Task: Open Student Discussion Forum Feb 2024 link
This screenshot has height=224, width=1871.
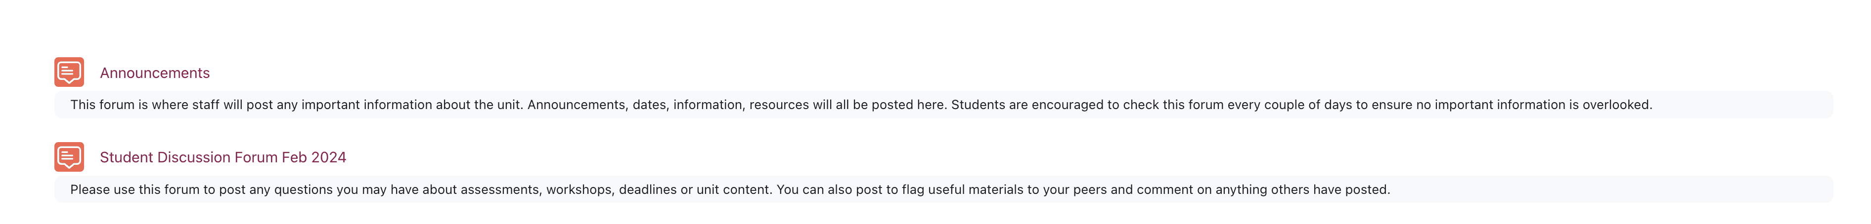Action: click(x=223, y=157)
